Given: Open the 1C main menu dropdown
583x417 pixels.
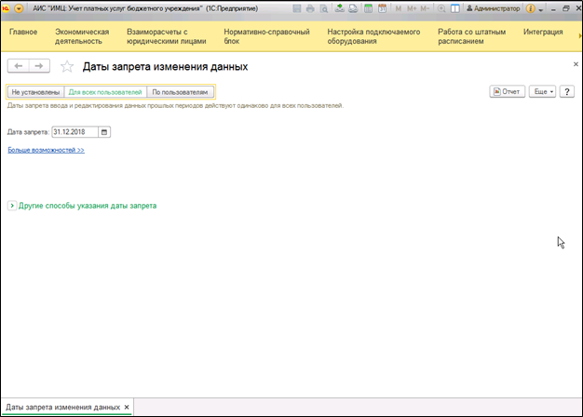Looking at the screenshot, I should (19, 7).
